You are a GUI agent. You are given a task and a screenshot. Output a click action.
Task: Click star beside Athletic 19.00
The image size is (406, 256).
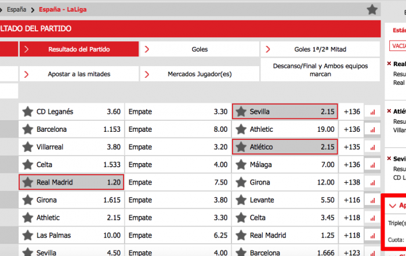(241, 129)
